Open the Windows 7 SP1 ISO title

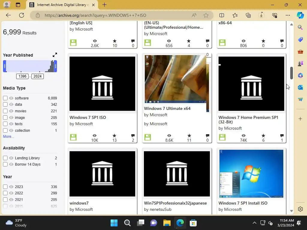(88, 117)
